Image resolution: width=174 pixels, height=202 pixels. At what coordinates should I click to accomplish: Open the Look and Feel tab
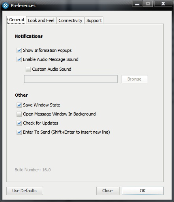pyautogui.click(x=41, y=20)
